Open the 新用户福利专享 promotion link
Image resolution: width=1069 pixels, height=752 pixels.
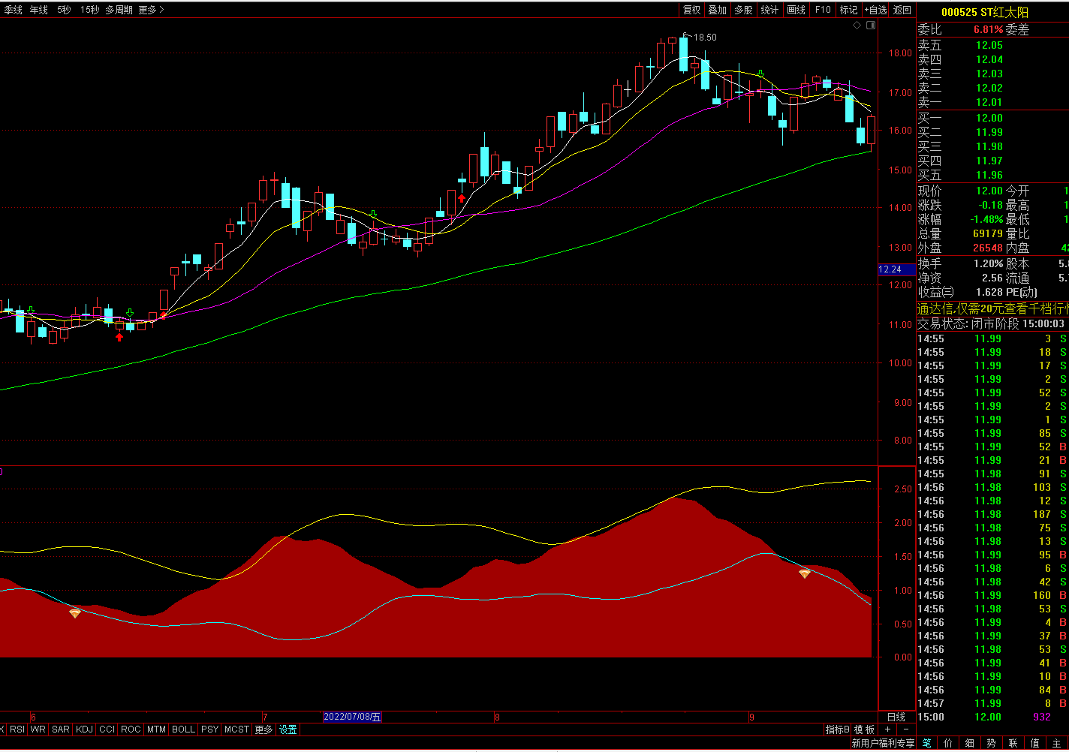[x=883, y=743]
